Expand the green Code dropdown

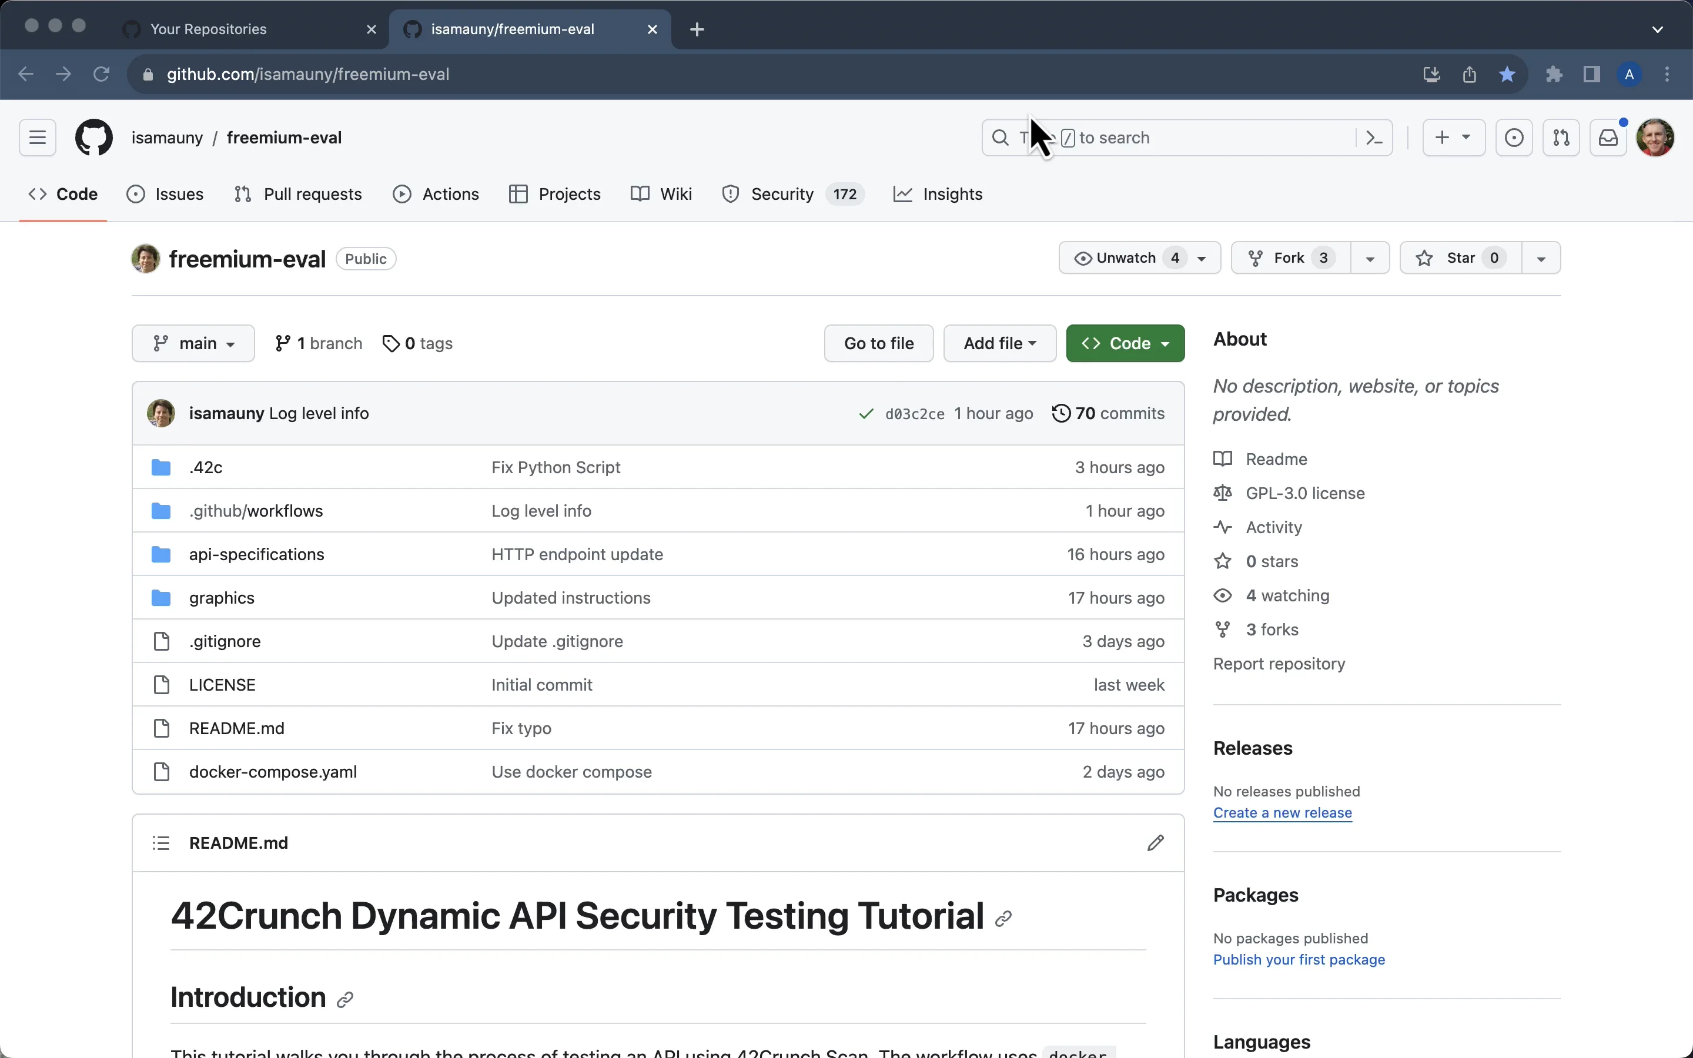click(x=1125, y=344)
